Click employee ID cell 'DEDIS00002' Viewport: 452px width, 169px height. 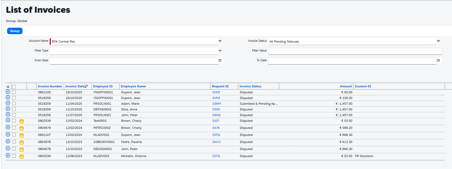tap(103, 149)
